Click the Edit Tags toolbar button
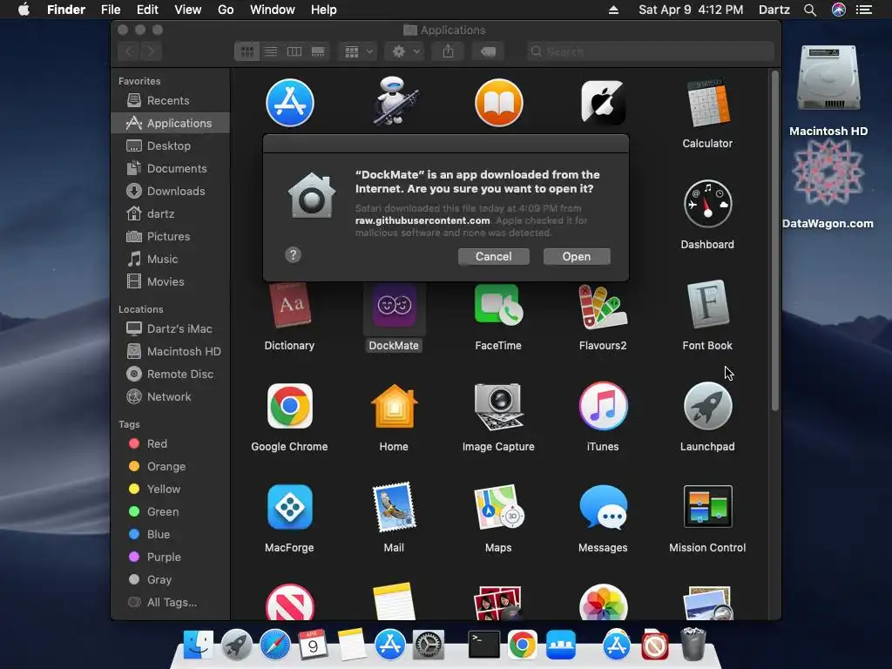 coord(488,51)
